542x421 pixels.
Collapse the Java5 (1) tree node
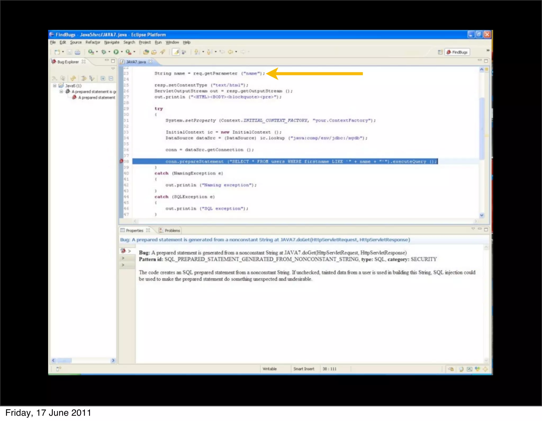point(55,86)
